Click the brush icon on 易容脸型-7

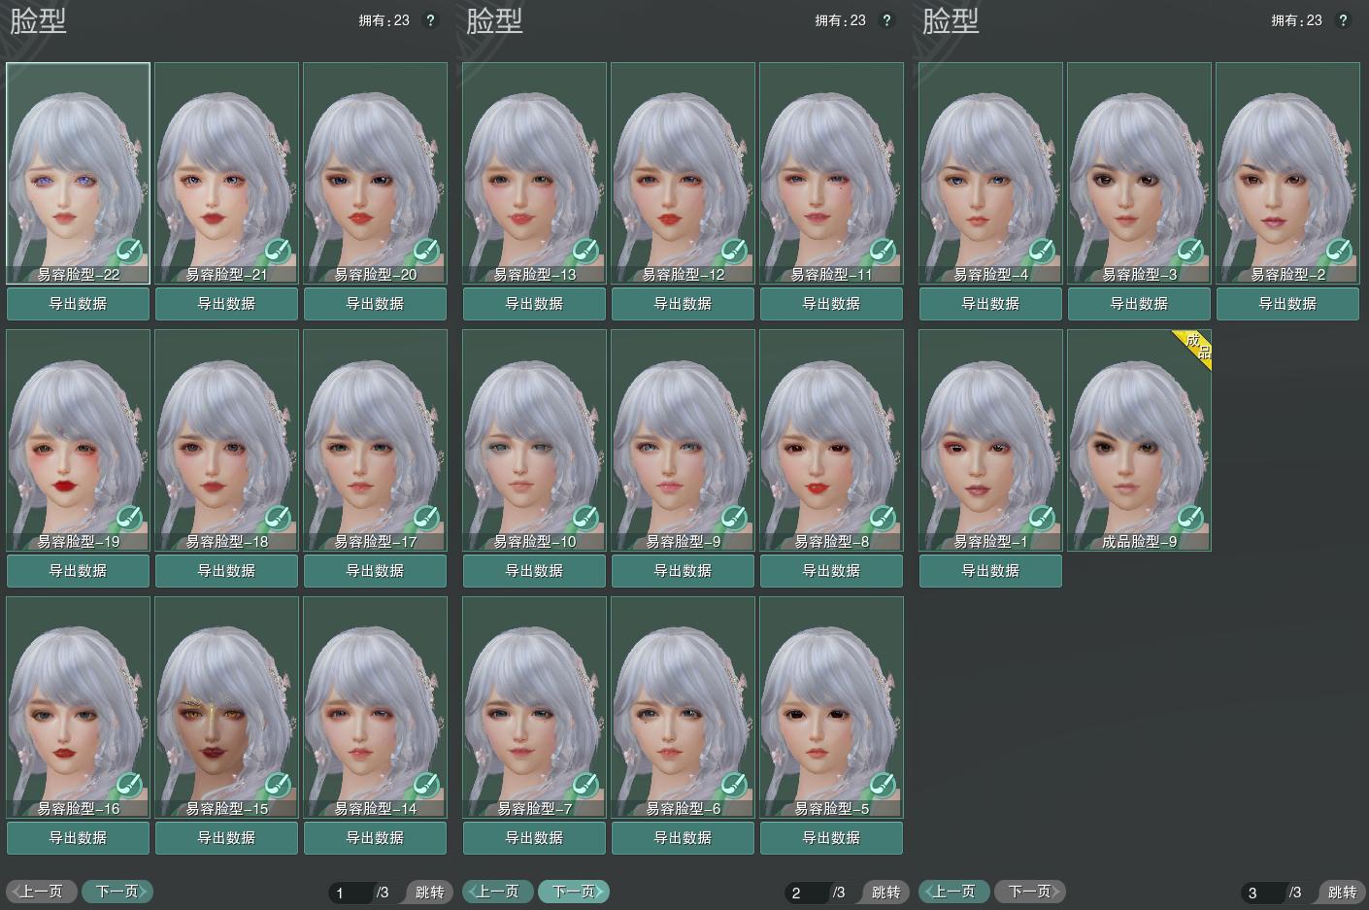tap(585, 786)
